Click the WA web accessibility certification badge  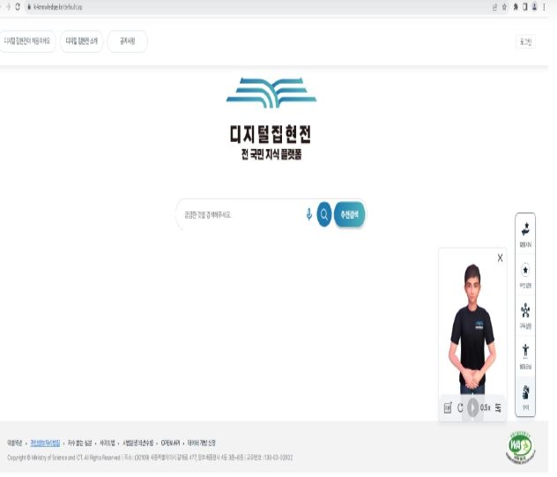point(520,447)
